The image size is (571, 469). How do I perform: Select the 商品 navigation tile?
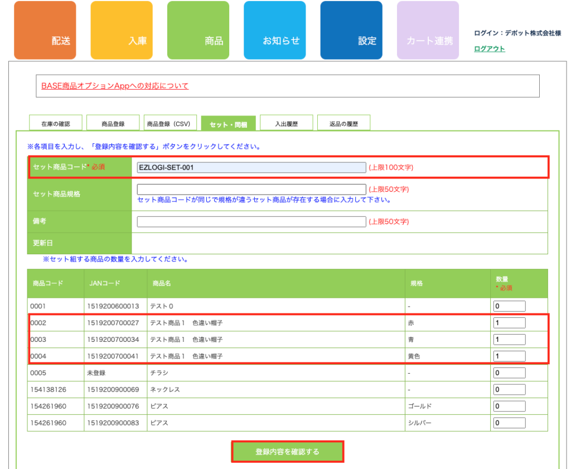tap(198, 31)
